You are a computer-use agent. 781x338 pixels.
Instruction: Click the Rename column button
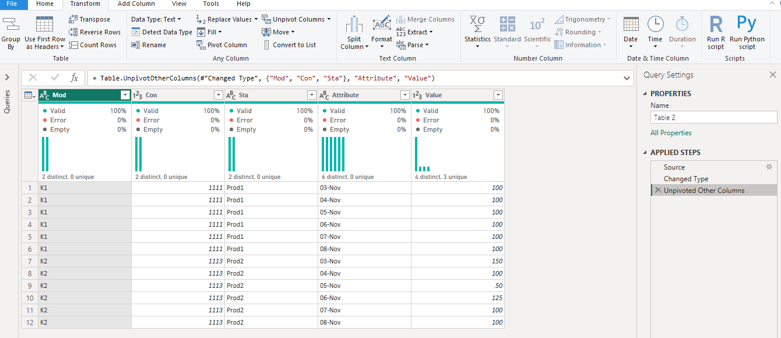point(149,45)
